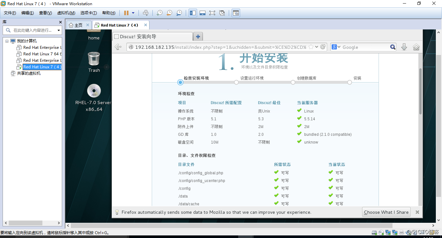This screenshot has height=238, width=442.
Task: Select the Trash desktop icon
Action: tap(94, 62)
